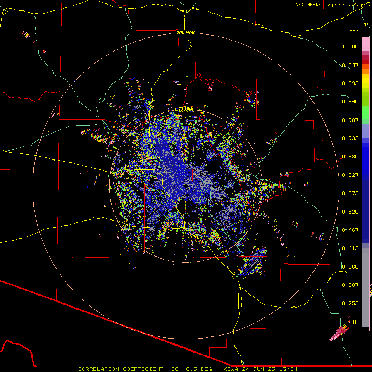Pick the light pink swatch at the color bar top
Viewport: 372px width, 372px height.
point(365,44)
